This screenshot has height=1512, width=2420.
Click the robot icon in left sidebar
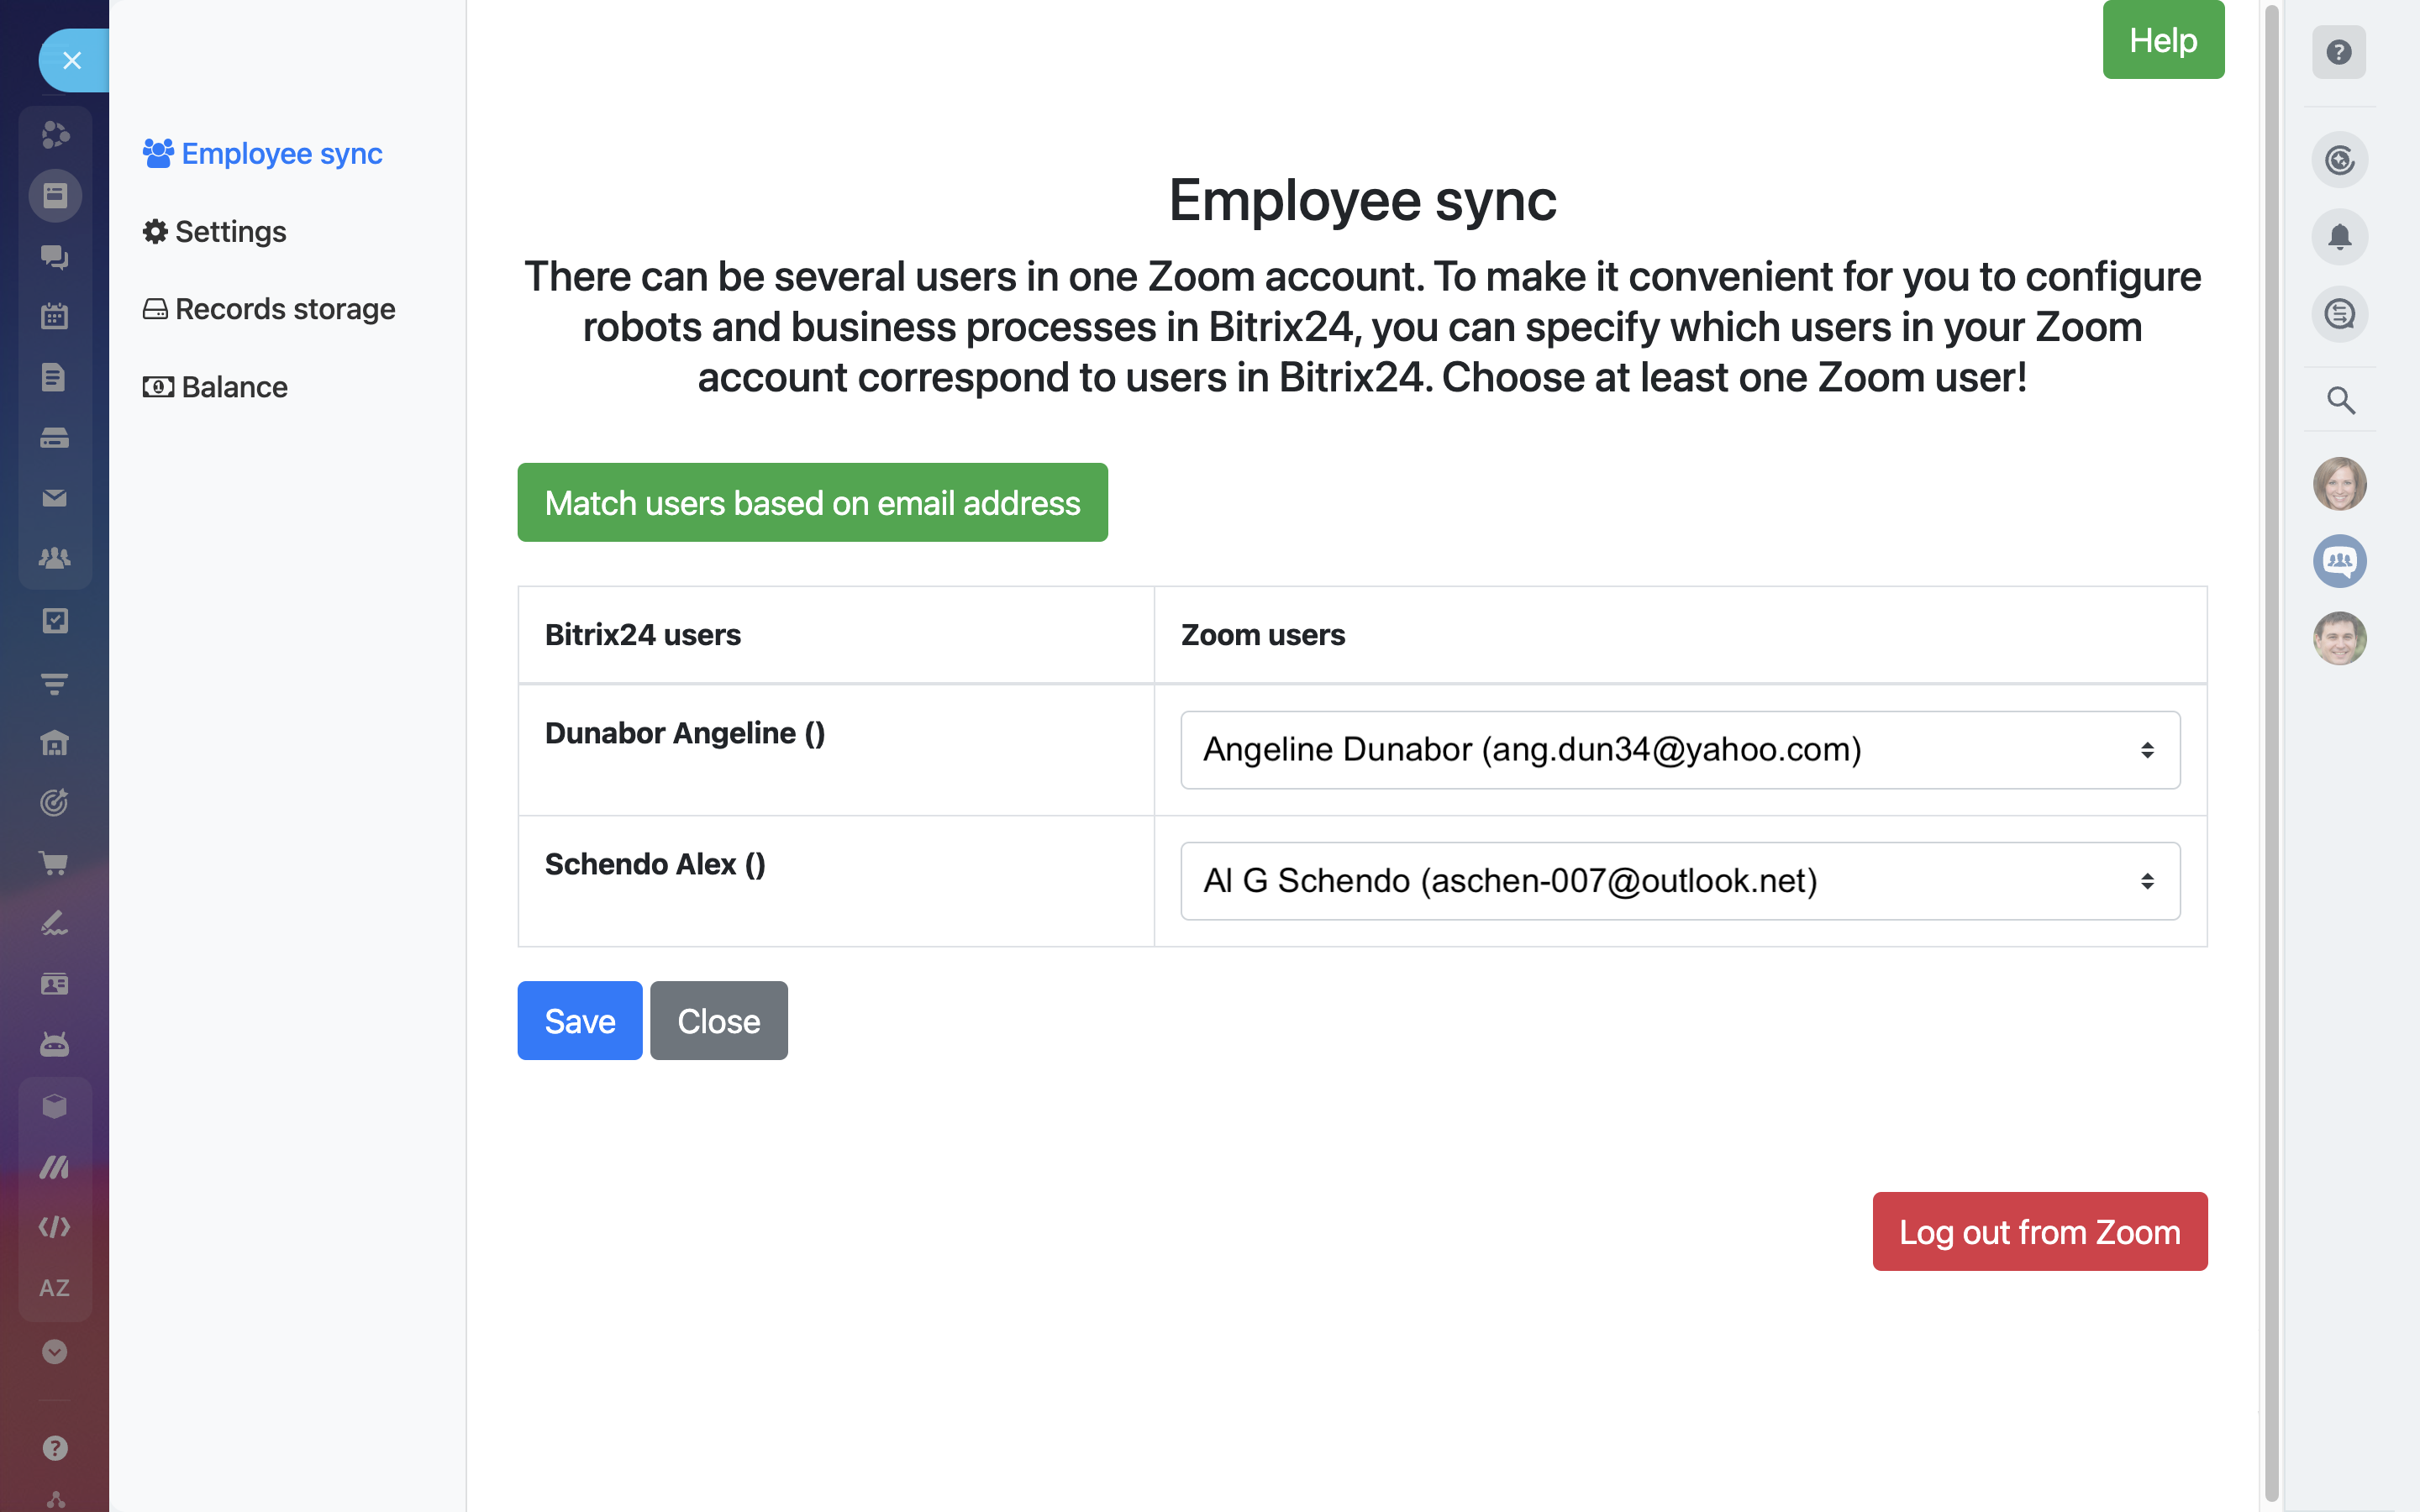coord(54,1045)
